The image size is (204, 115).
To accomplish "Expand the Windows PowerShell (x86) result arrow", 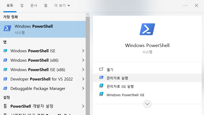I will pyautogui.click(x=83, y=60).
